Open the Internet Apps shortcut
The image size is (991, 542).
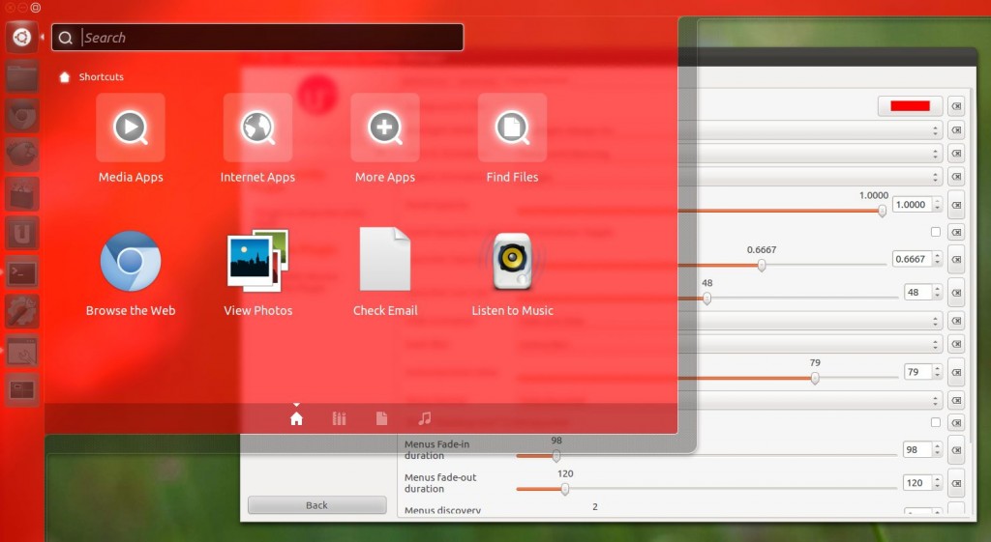coord(257,128)
